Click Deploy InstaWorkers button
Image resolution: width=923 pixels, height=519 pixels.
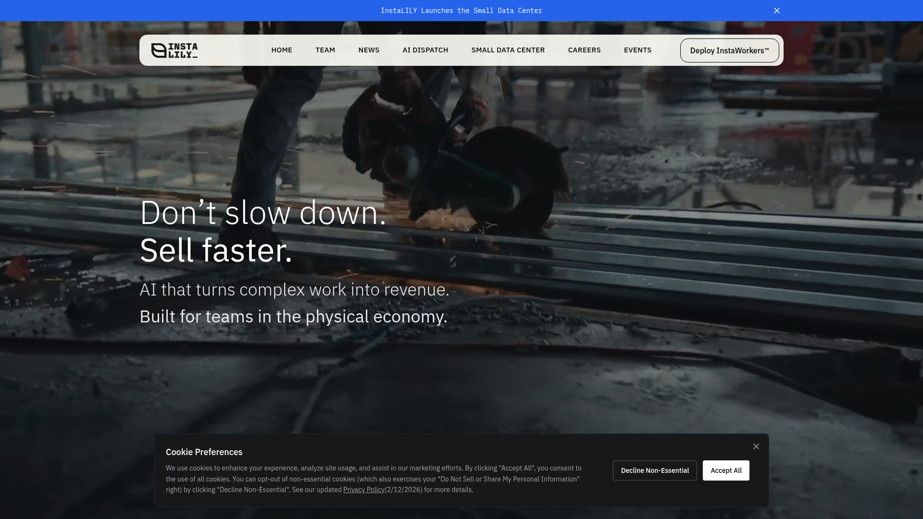[730, 50]
